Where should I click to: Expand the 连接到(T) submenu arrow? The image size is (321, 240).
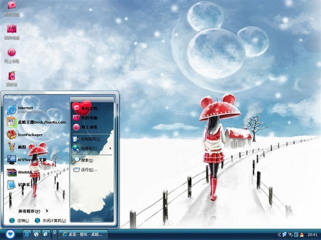(110, 148)
